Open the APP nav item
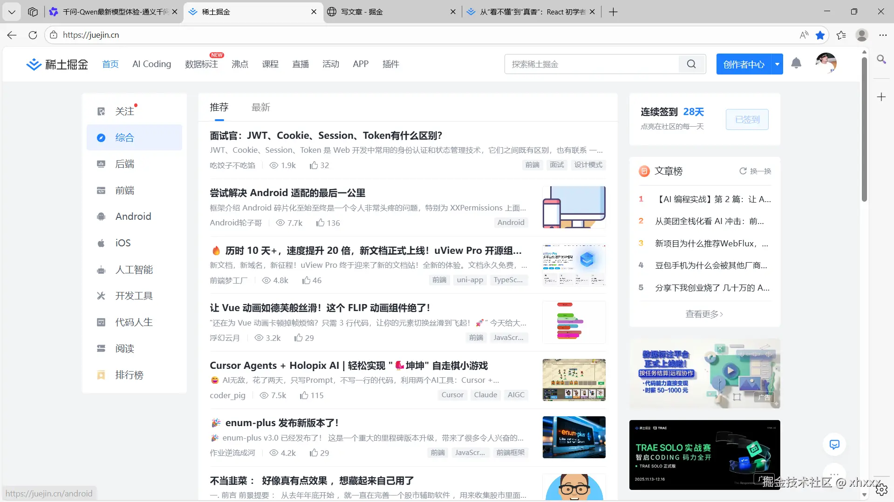The width and height of the screenshot is (894, 502). coord(361,64)
